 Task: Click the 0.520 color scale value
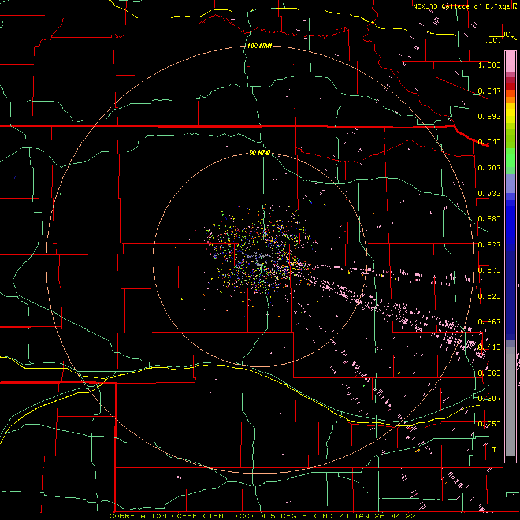point(489,296)
